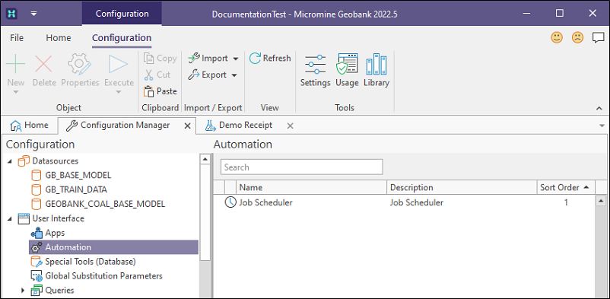Select the Configuration ribbon tab
The image size is (610, 299).
pos(122,38)
